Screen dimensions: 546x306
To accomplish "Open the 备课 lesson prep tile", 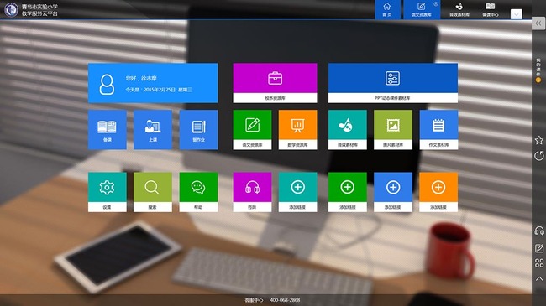I will click(108, 130).
